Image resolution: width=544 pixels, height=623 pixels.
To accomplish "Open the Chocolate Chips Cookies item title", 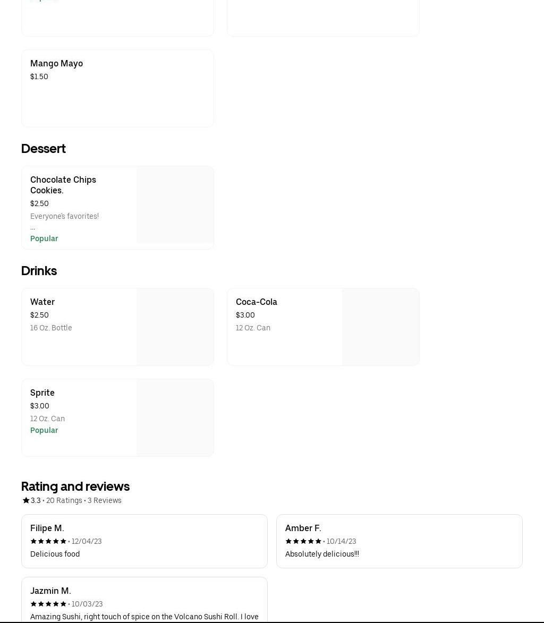I will click(63, 185).
